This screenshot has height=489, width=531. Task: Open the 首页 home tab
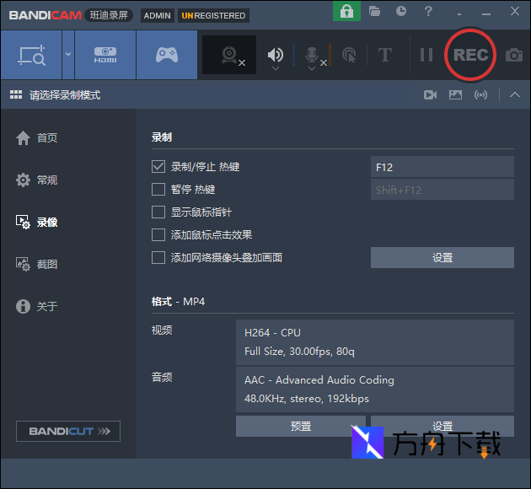[x=36, y=137]
